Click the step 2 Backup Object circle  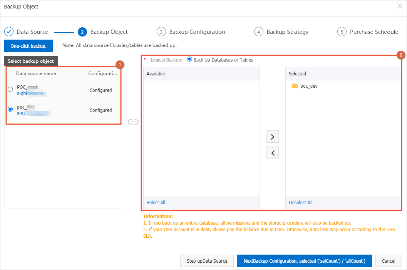click(x=82, y=32)
